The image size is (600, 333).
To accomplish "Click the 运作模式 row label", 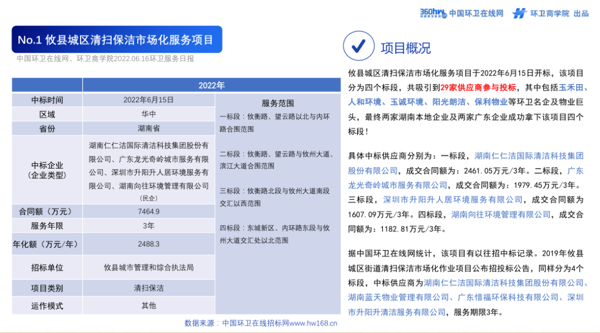I will coord(47,306).
